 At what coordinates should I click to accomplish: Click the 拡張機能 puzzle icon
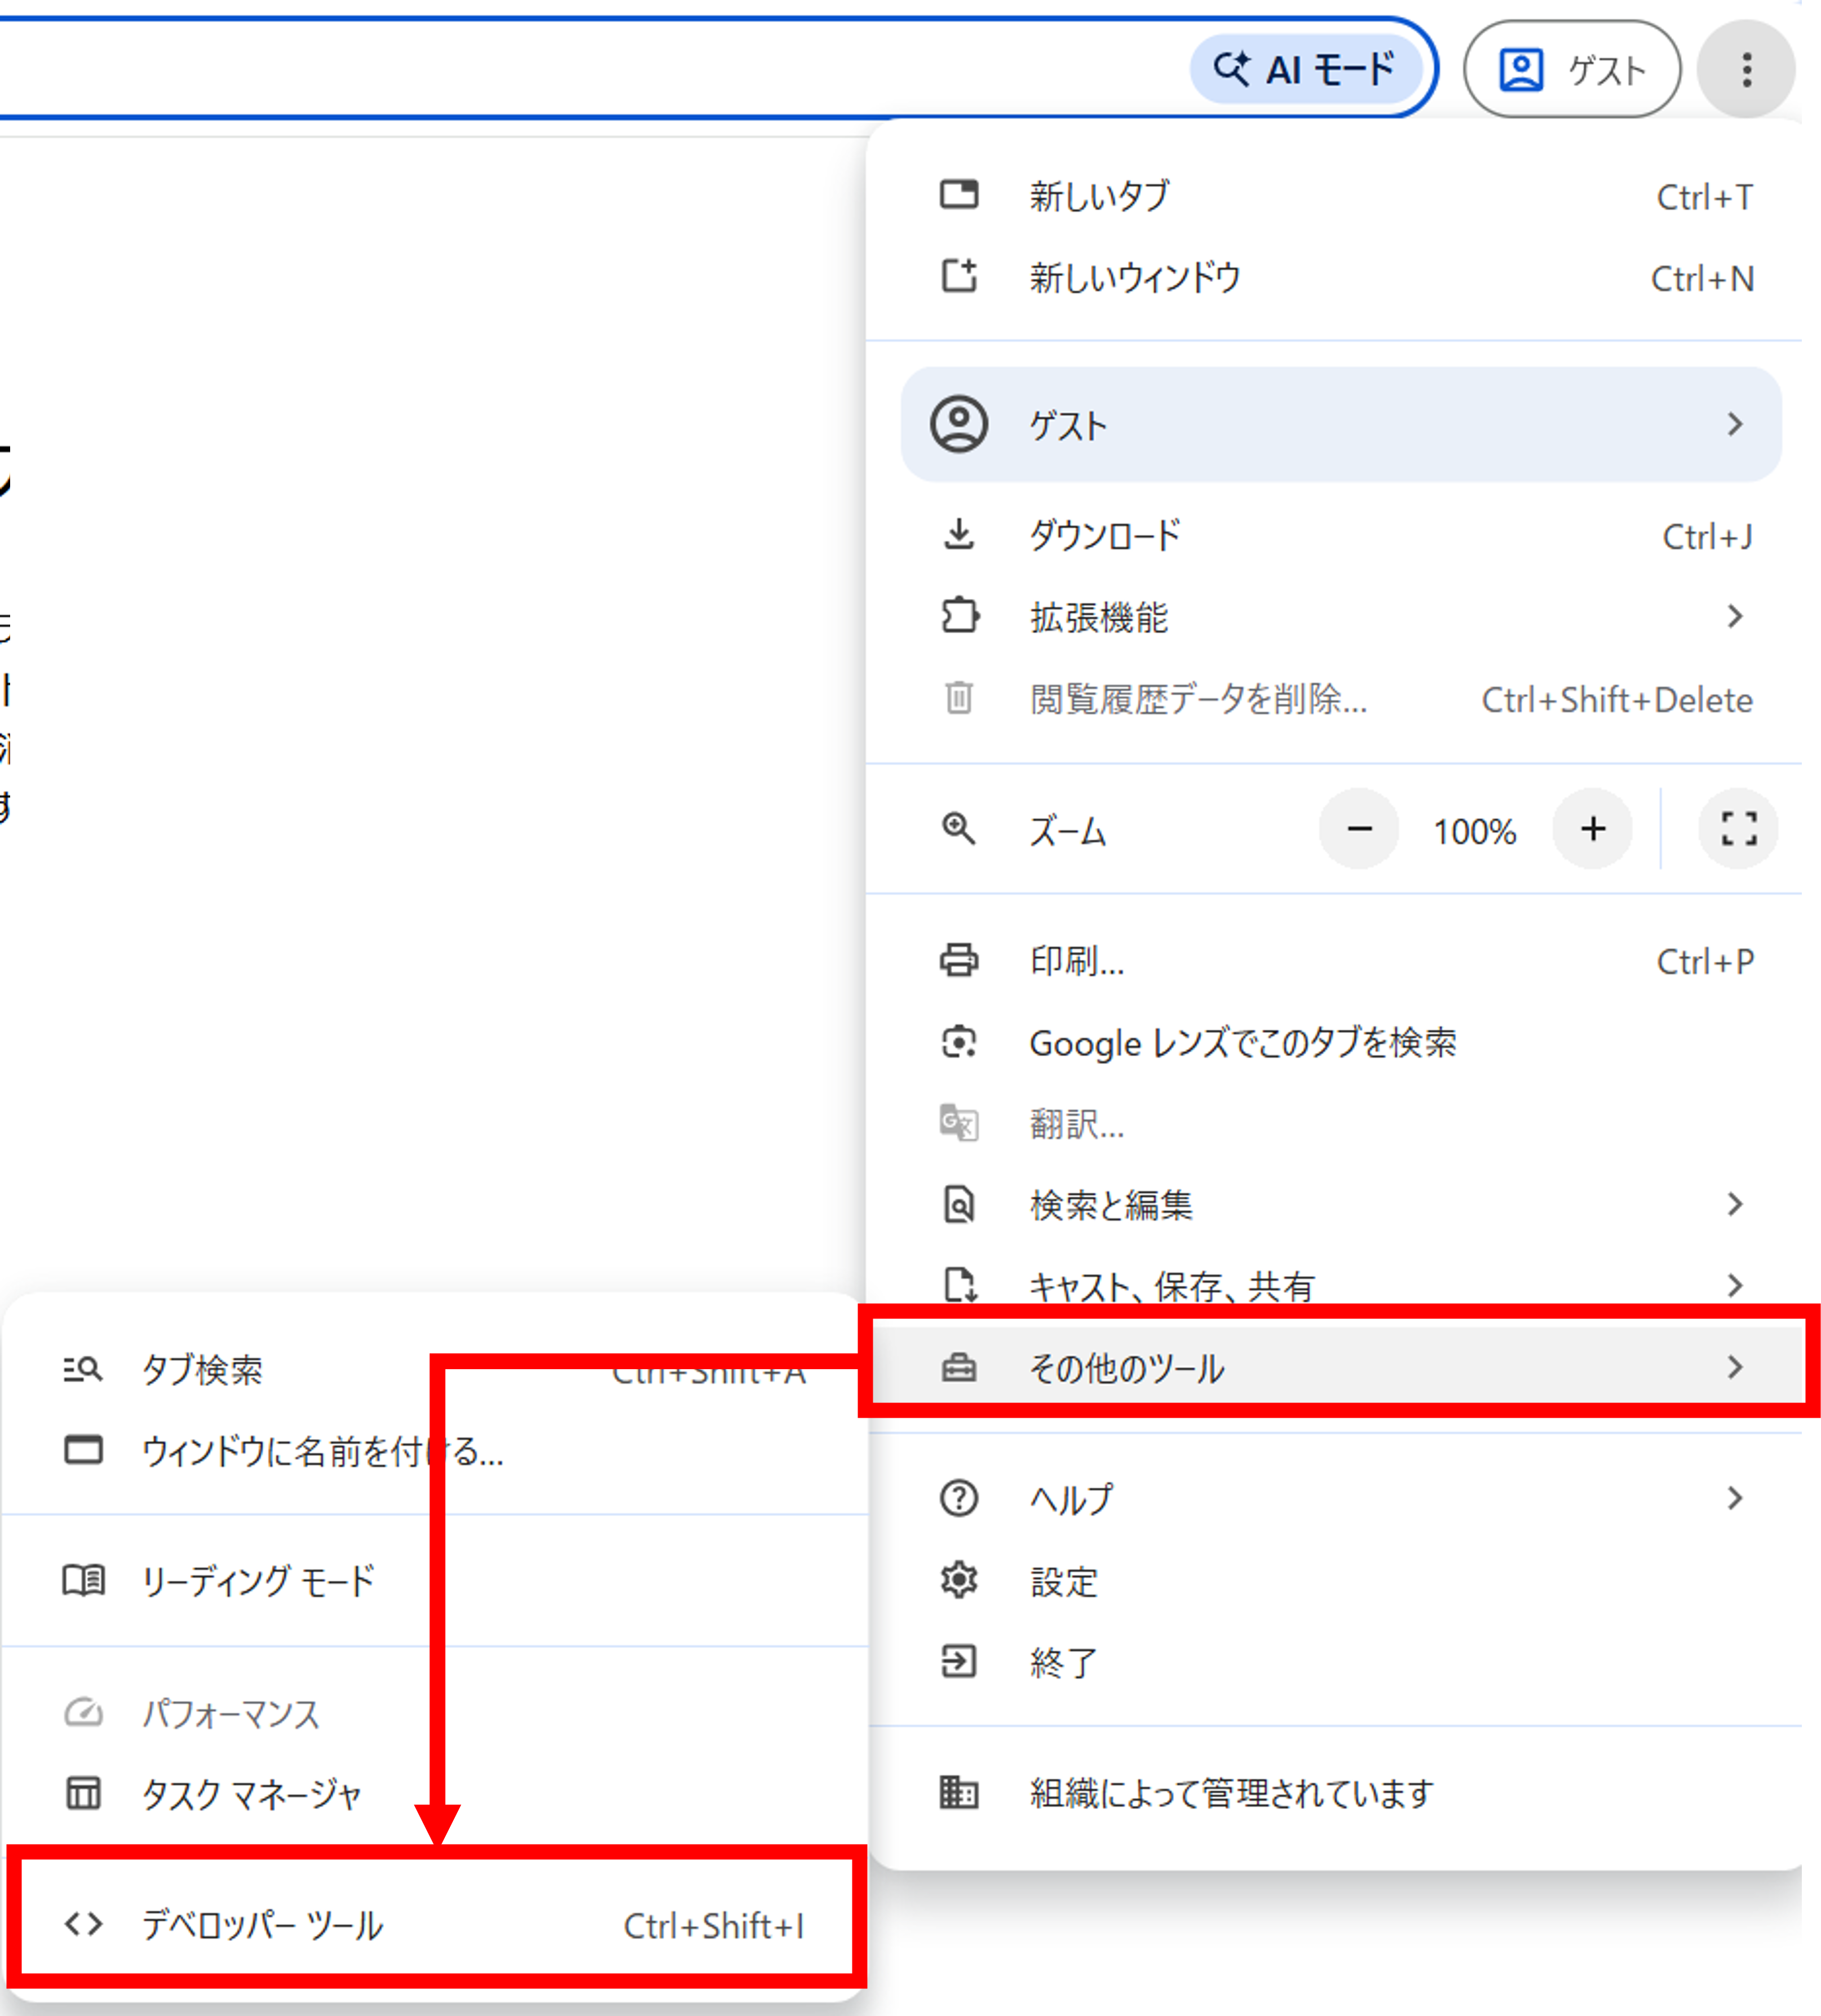(x=959, y=615)
